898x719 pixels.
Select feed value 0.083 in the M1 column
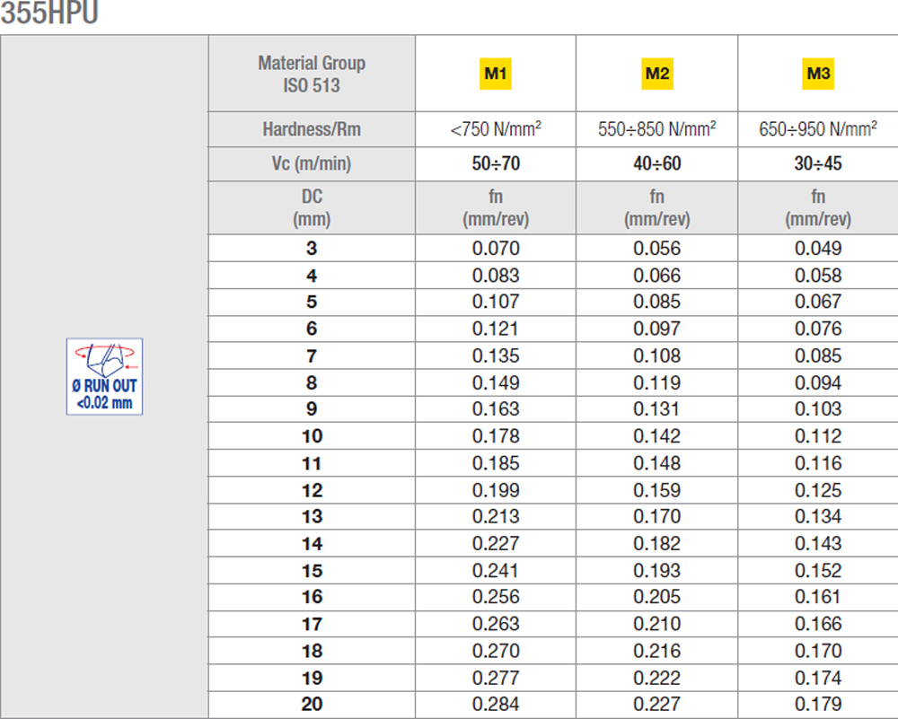coord(496,276)
